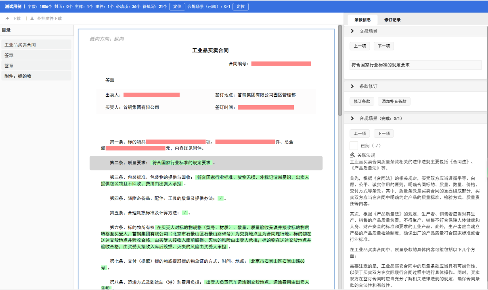Go to 上一项 in 合规场景 section
This screenshot has height=290, width=488.
(x=359, y=134)
